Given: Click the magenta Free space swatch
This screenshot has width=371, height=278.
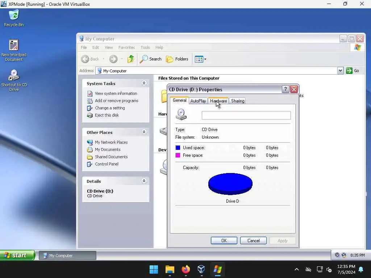Looking at the screenshot, I should [x=178, y=155].
